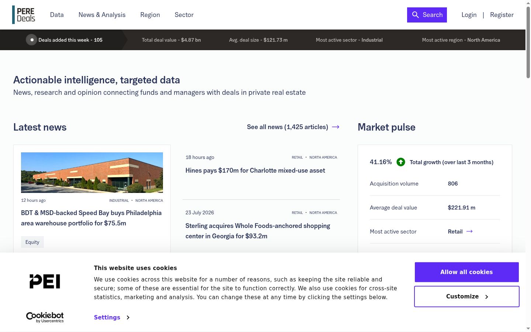
Task: Click the Login link
Action: click(469, 15)
